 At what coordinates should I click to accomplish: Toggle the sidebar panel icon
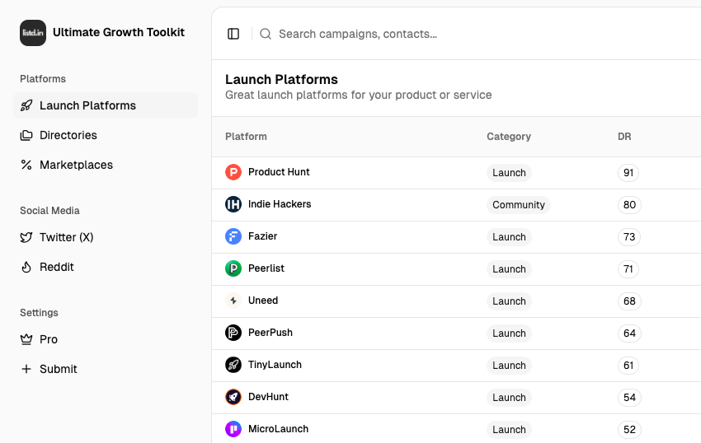click(x=233, y=34)
